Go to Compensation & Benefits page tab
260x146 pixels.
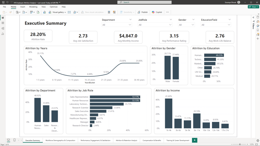[x=151, y=140]
